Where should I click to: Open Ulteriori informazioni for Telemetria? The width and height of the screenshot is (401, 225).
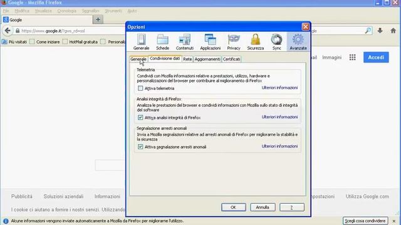tap(279, 87)
